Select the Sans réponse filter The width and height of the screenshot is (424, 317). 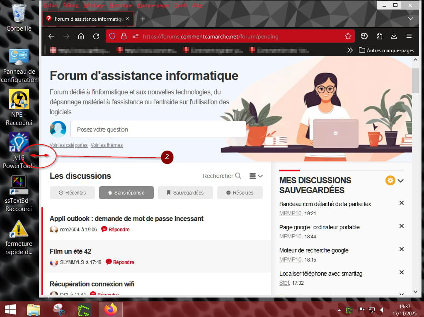tap(126, 193)
